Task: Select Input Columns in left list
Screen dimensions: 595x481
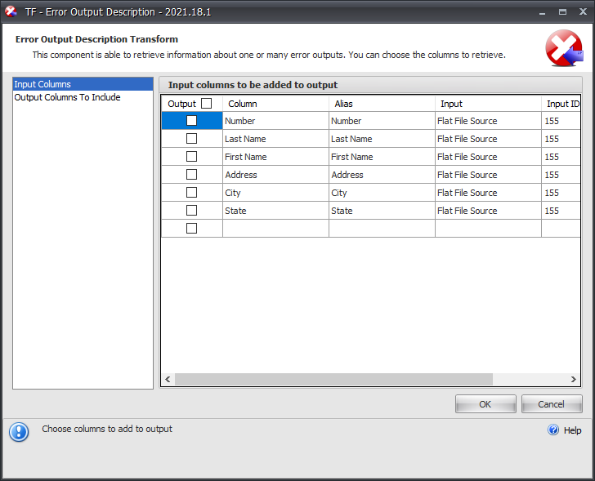Action: pos(83,84)
